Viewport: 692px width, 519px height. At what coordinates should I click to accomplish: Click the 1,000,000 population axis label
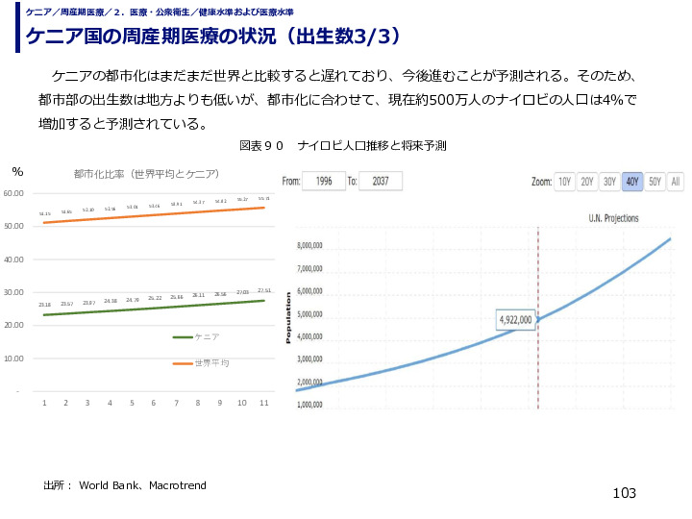[x=309, y=405]
